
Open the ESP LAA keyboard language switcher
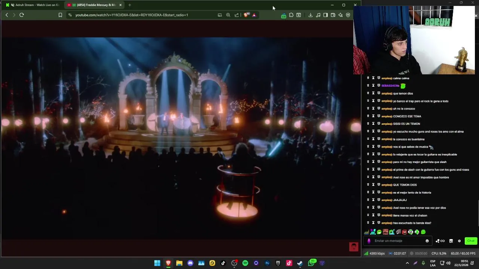433,263
